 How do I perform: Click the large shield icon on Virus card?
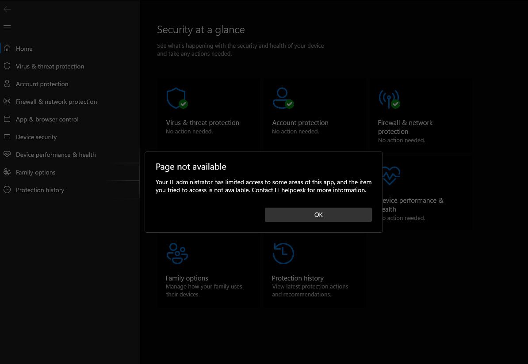tap(177, 98)
